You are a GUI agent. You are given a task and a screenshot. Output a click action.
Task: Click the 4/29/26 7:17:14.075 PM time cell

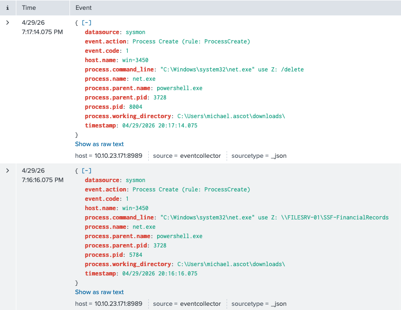tap(42, 27)
